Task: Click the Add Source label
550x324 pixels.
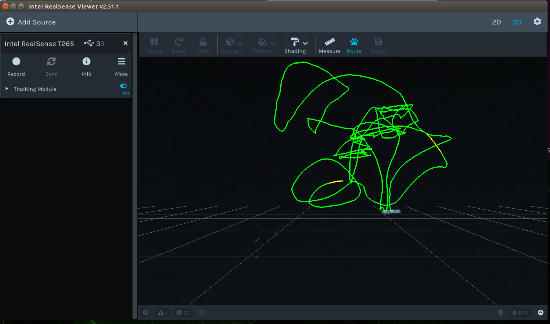Action: pyautogui.click(x=37, y=22)
